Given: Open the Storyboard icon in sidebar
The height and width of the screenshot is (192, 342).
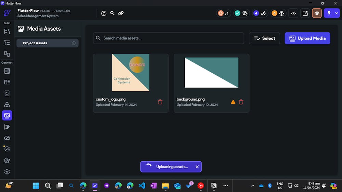Looking at the screenshot, I should tap(7, 54).
